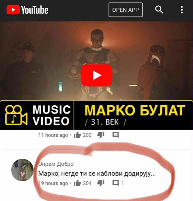The height and width of the screenshot is (201, 193).
Task: Click the music video camera icon
Action: tap(16, 115)
